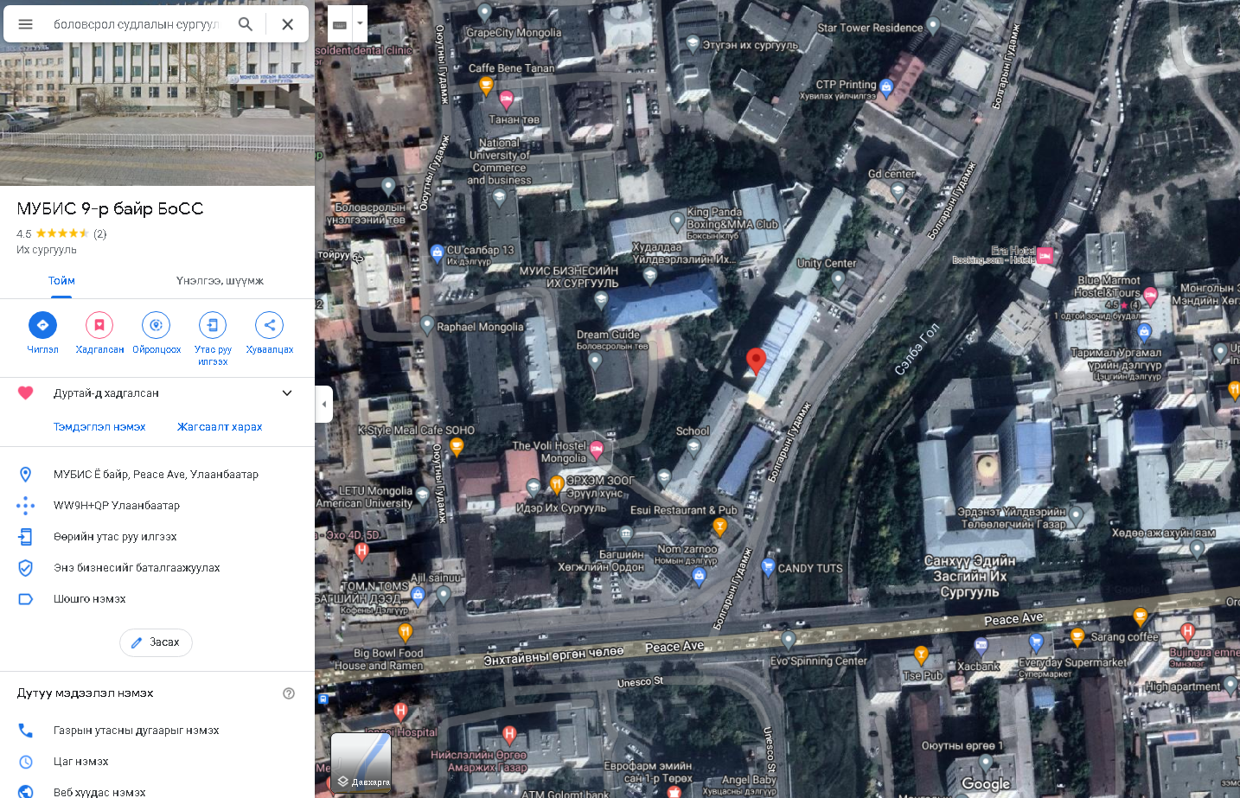Click King Panda Boxing&MMA Club marker
The image size is (1240, 798).
pyautogui.click(x=677, y=222)
